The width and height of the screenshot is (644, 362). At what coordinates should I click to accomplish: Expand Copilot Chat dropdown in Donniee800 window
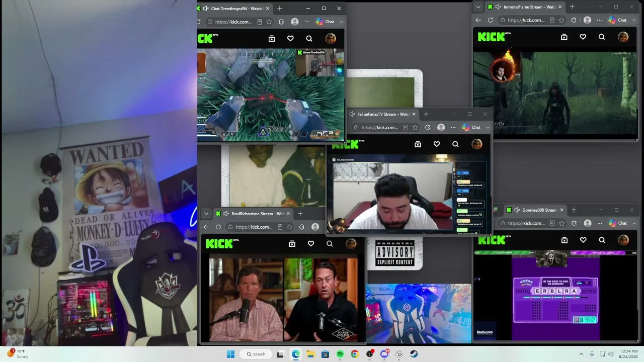coord(634,223)
